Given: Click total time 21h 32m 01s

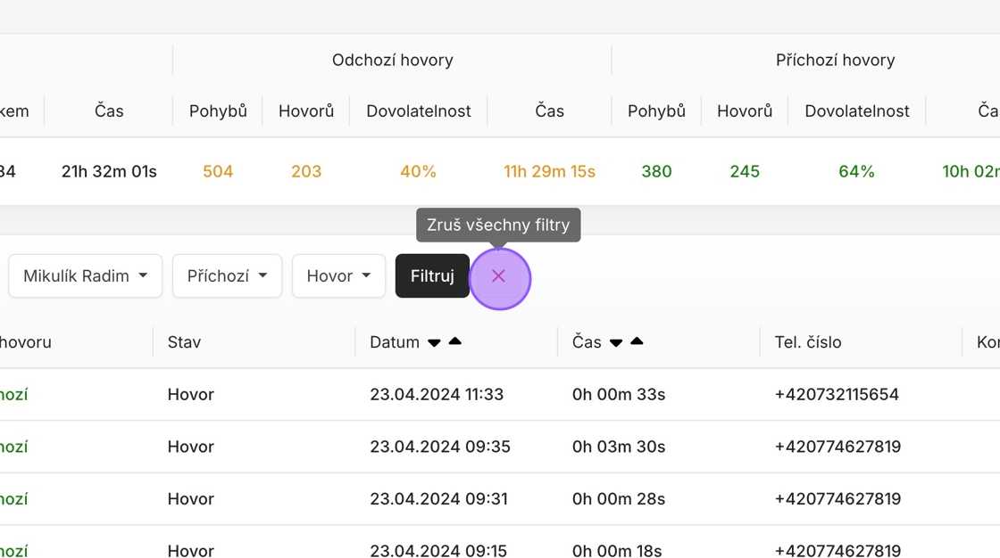Looking at the screenshot, I should pos(109,171).
